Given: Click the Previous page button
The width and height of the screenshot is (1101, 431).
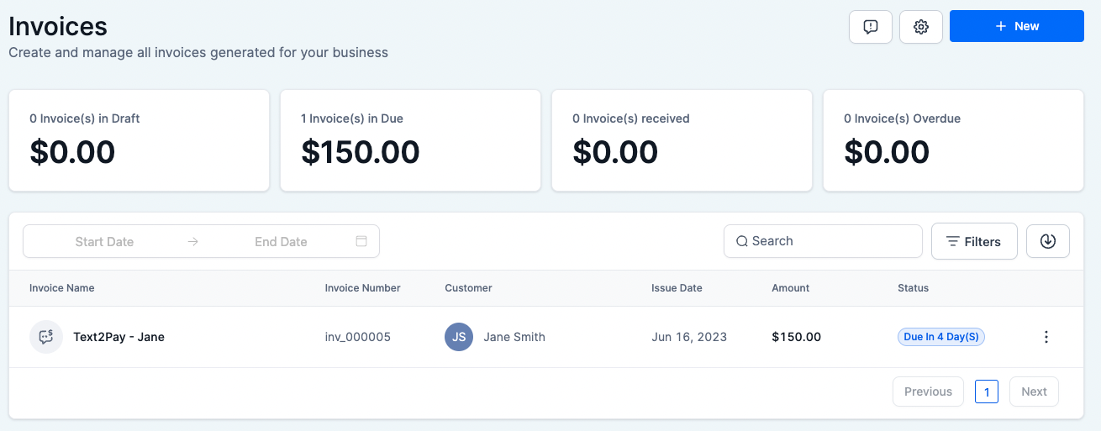Looking at the screenshot, I should tap(928, 392).
